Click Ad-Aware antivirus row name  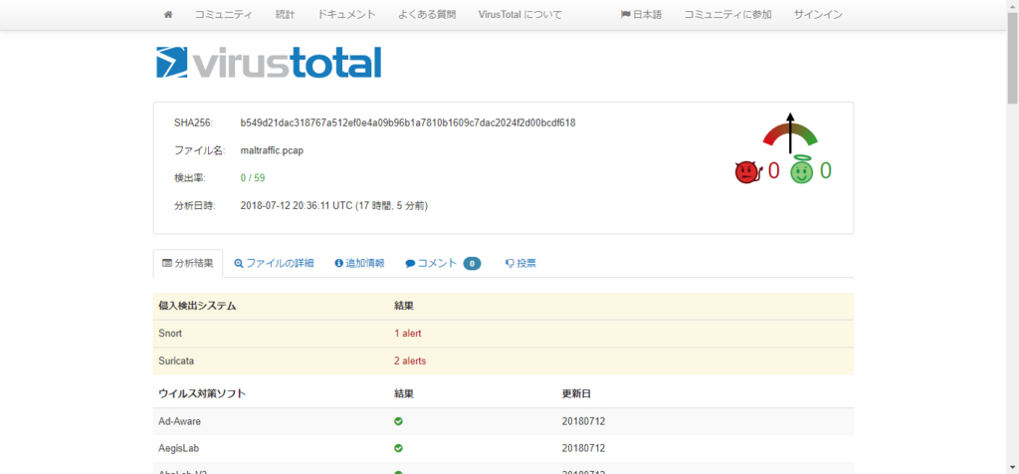(x=179, y=421)
